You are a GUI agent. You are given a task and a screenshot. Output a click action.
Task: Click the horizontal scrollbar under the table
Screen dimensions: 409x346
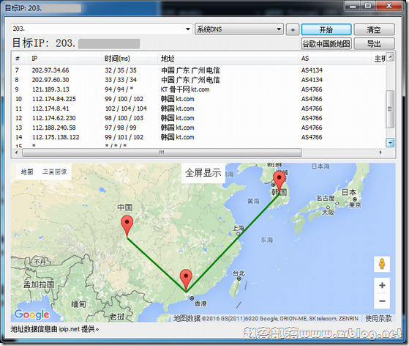coord(162,152)
